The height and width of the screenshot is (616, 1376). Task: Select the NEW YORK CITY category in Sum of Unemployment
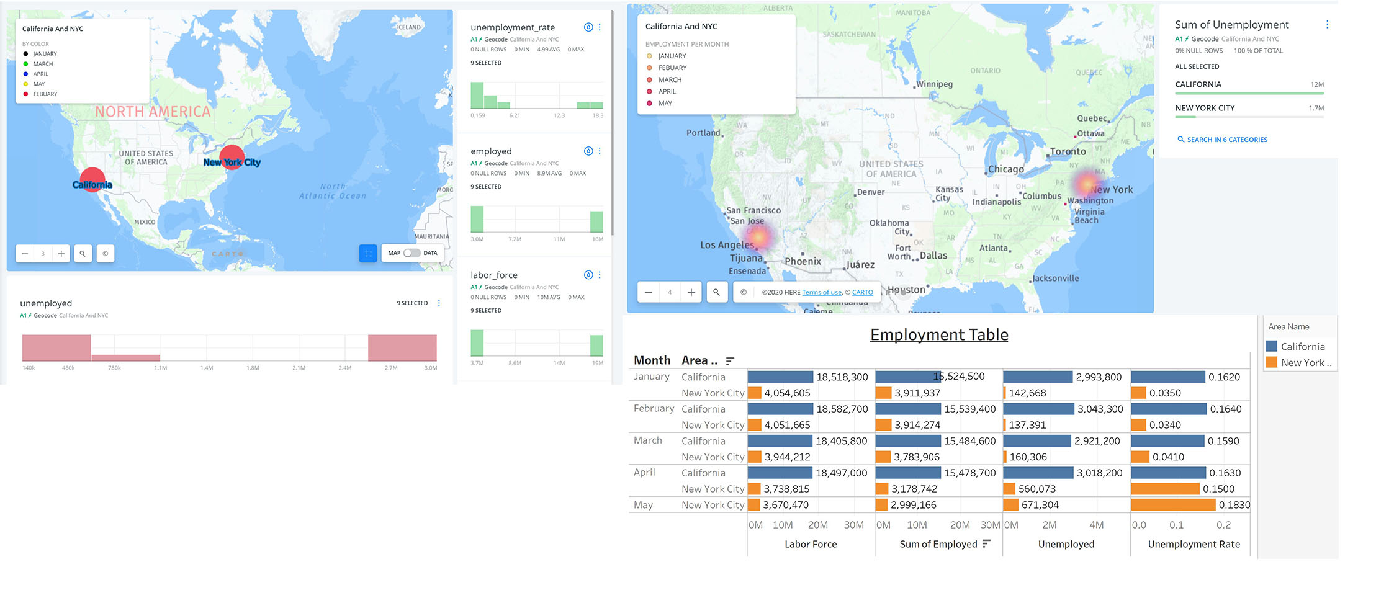pyautogui.click(x=1205, y=107)
